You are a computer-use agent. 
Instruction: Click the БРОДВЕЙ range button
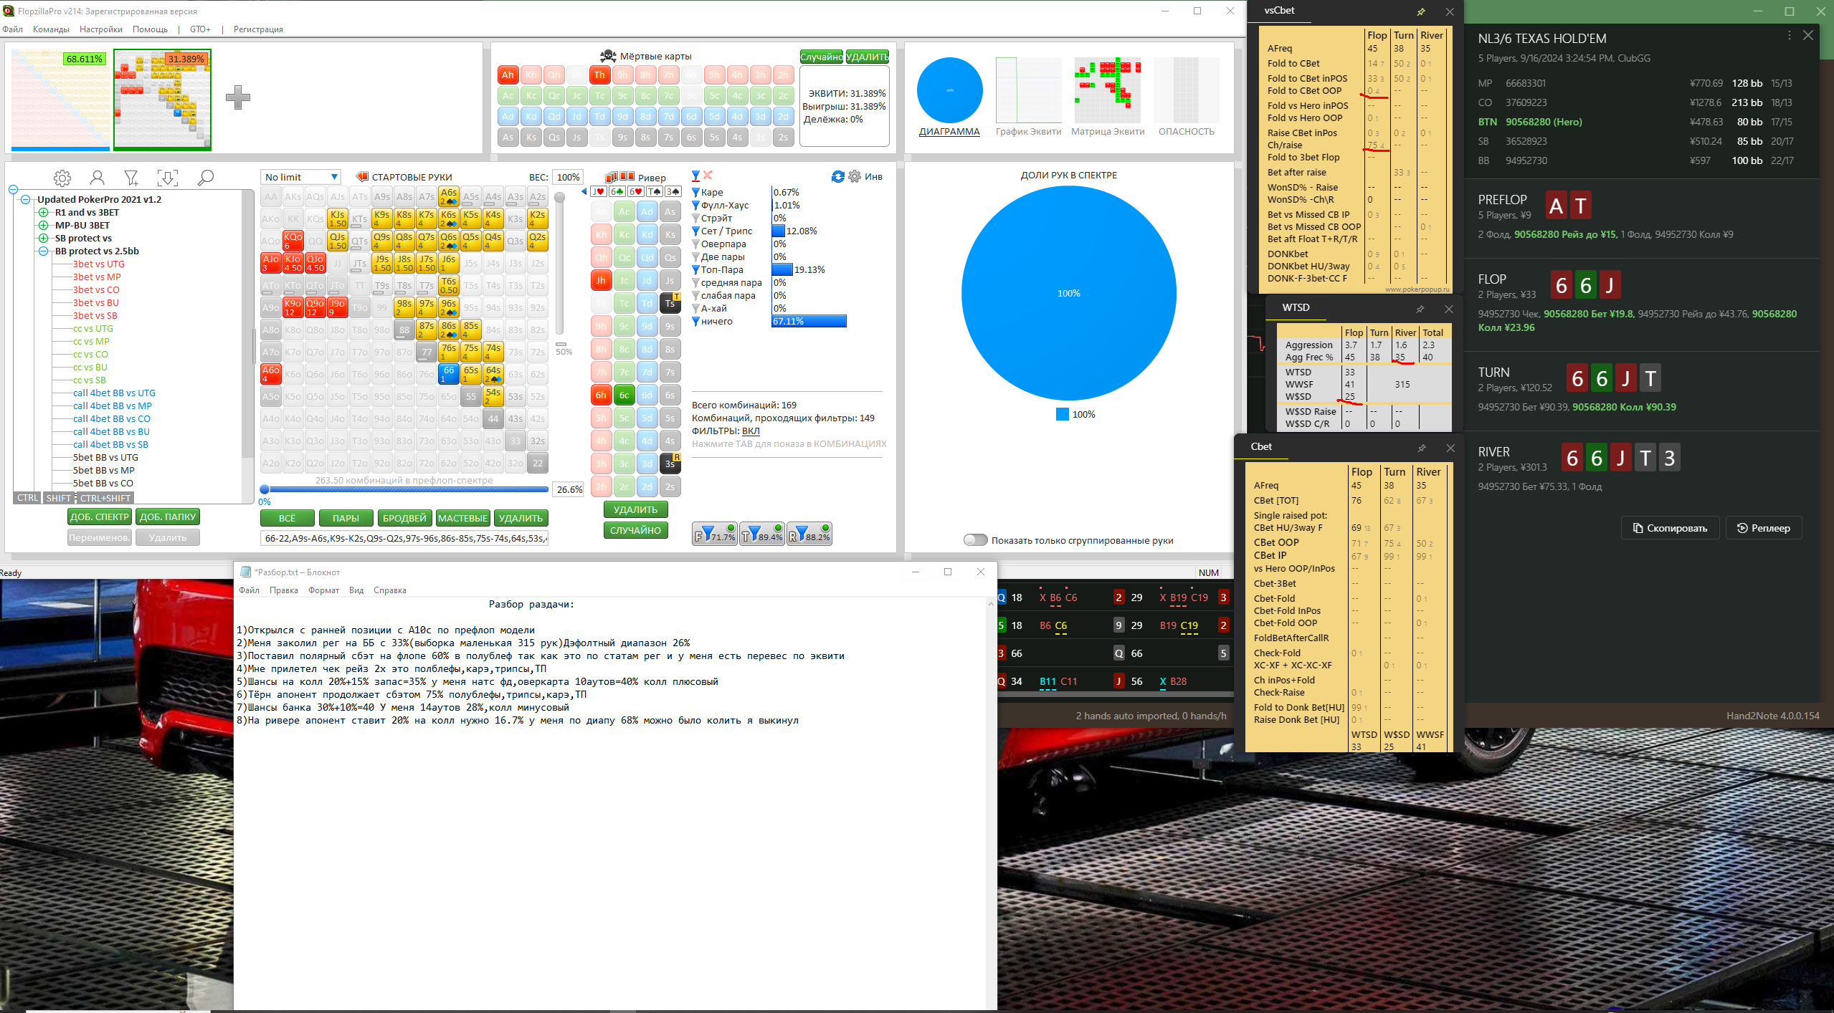[x=404, y=518]
